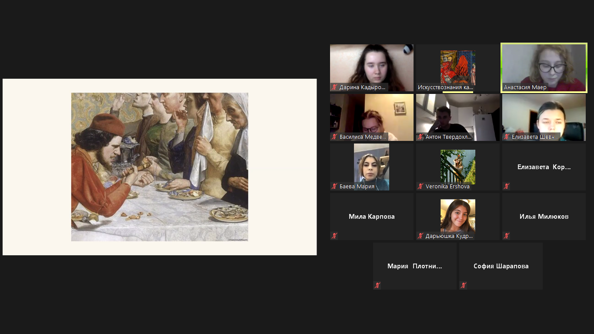Click muted mic icon on Василиса Медведева tile
Screen dimensions: 594x334
(x=334, y=137)
